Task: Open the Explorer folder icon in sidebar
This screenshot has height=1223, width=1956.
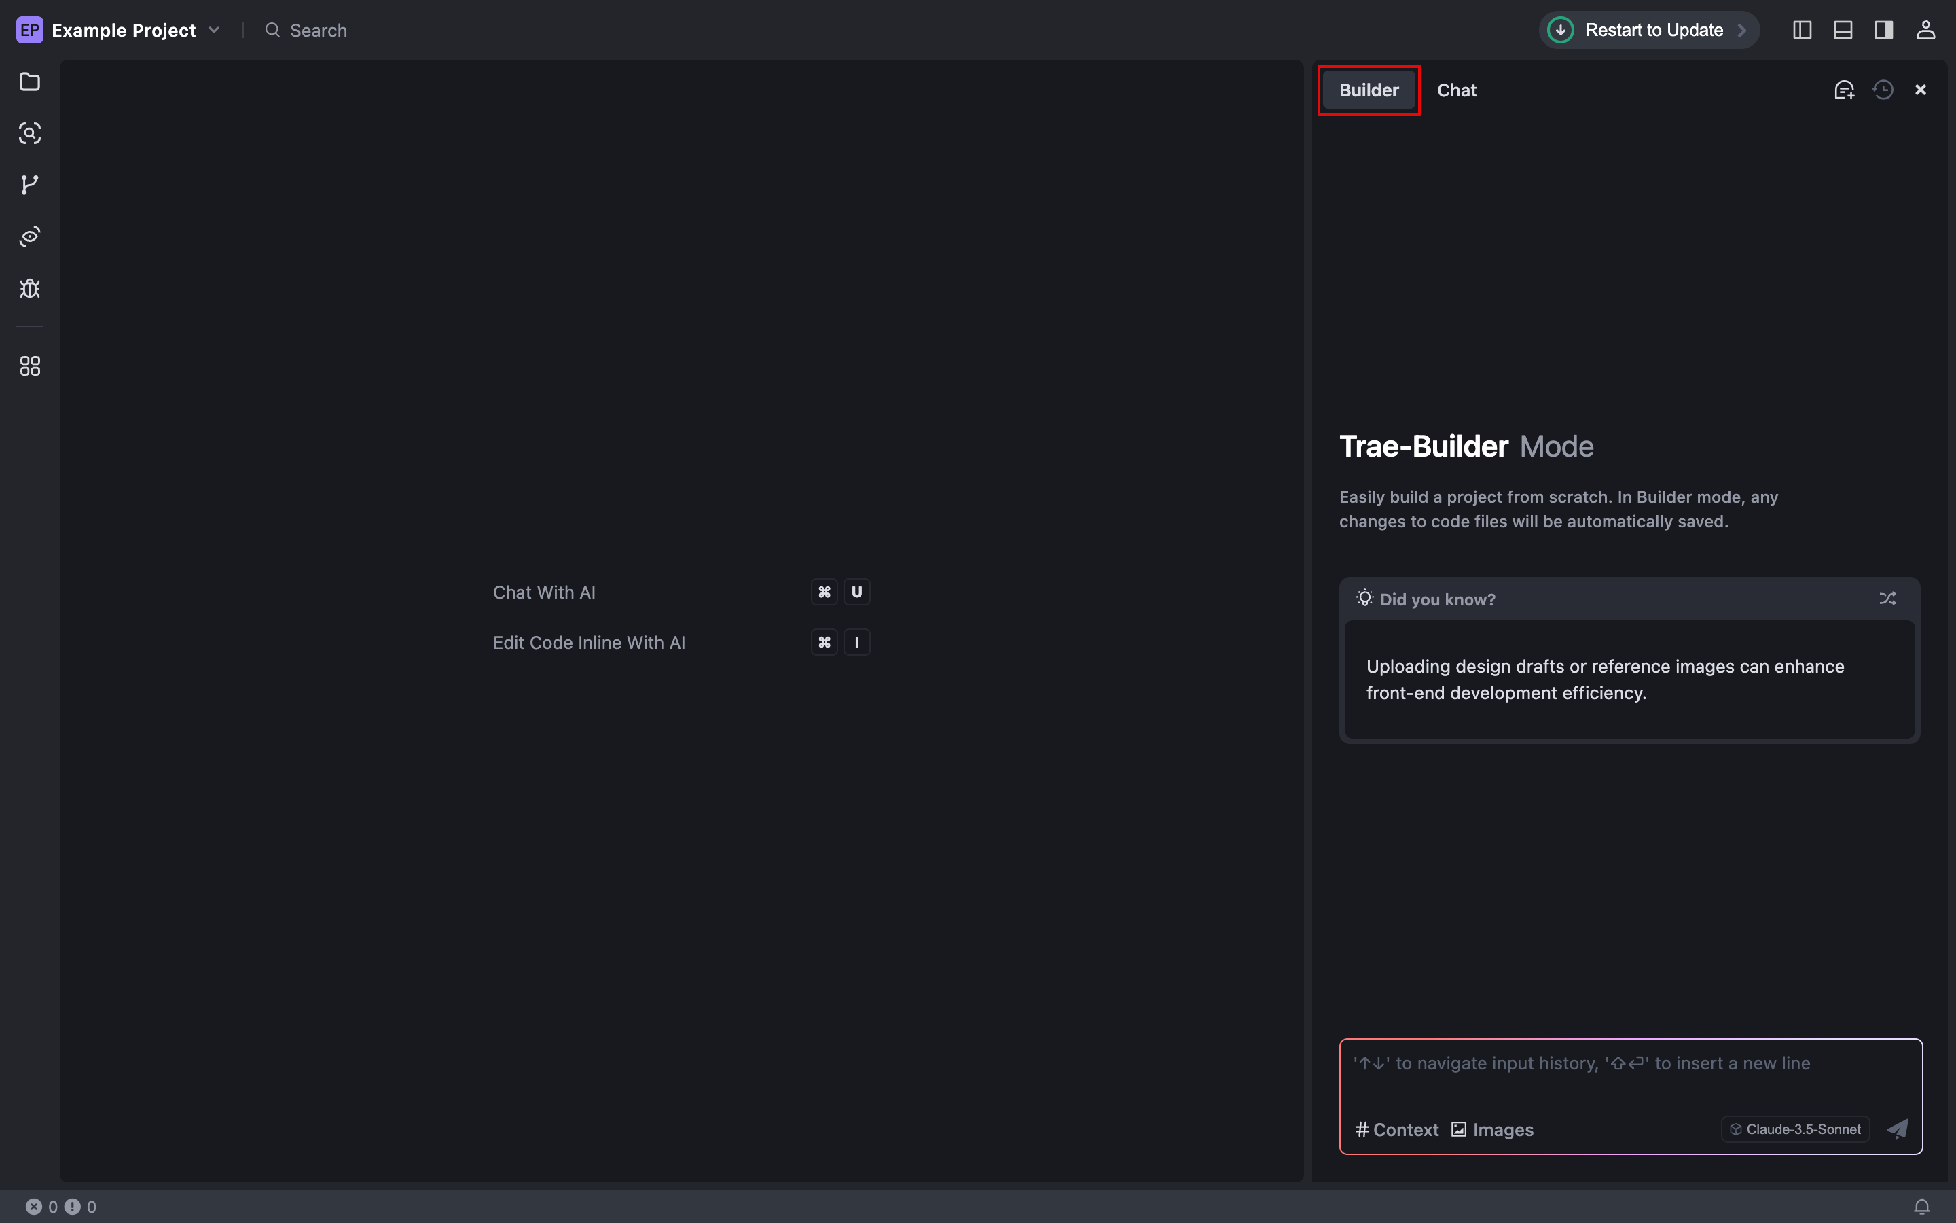Action: click(30, 82)
